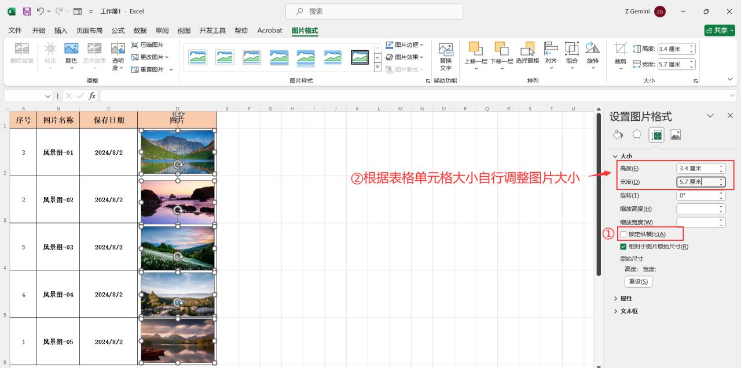741x368 pixels.
Task: Click the Save icon in title bar
Action: 27,11
